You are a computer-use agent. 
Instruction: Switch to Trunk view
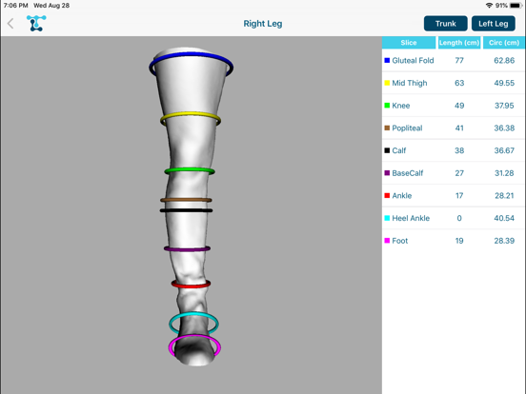(446, 24)
